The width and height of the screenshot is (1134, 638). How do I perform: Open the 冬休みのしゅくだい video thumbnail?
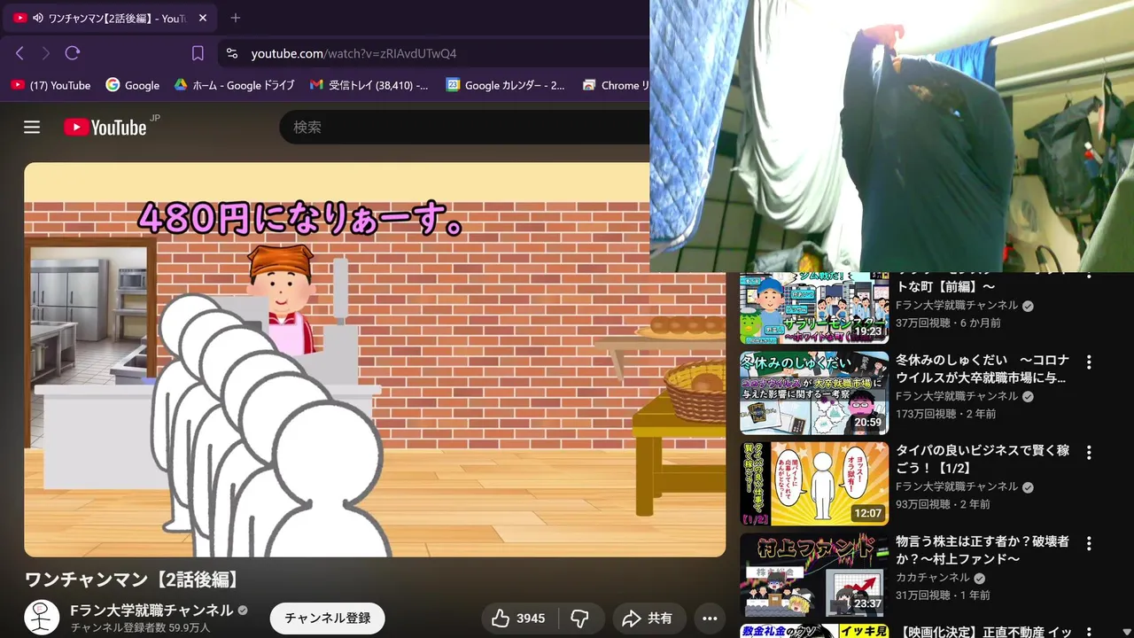[x=814, y=393]
